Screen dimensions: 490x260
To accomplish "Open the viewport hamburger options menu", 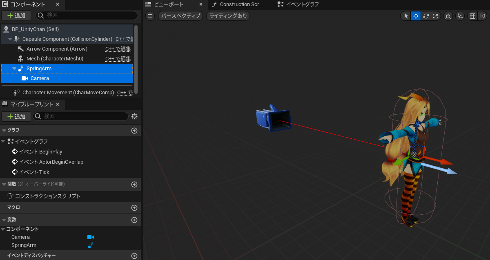I will point(150,16).
